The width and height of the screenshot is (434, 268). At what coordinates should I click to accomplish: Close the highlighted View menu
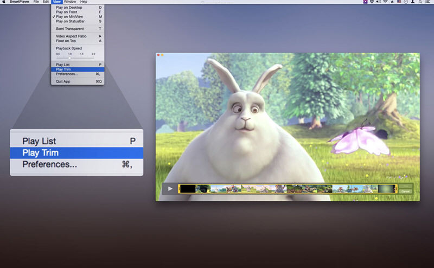click(x=57, y=2)
